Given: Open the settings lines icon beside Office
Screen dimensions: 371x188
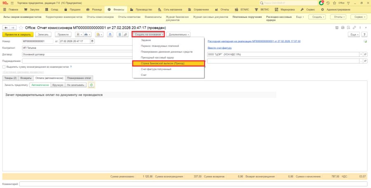Looking at the screenshot, I should point(348,3).
